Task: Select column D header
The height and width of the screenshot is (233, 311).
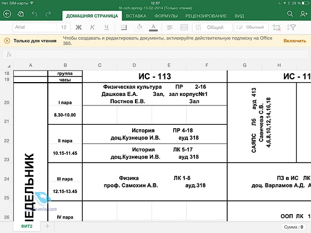Action: point(134,65)
